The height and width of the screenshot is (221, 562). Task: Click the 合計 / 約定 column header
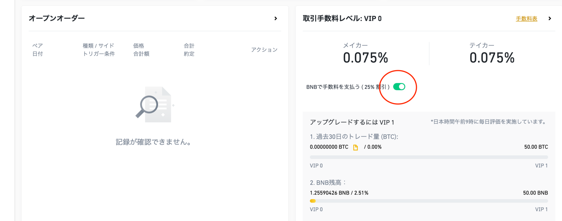click(189, 50)
